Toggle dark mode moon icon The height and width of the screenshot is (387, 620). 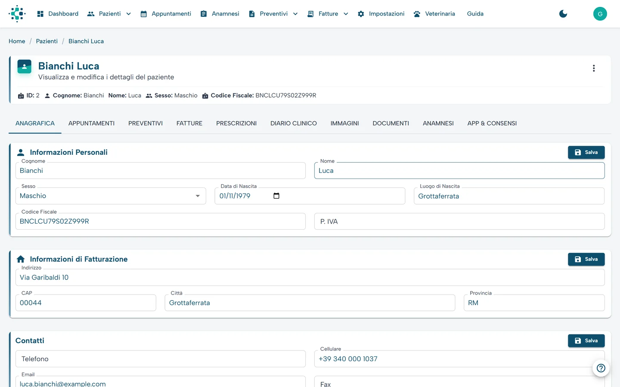pos(563,14)
